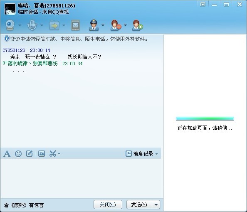Report user with police officer icon
Viewport: 247px width, 212px height.
tap(94, 25)
